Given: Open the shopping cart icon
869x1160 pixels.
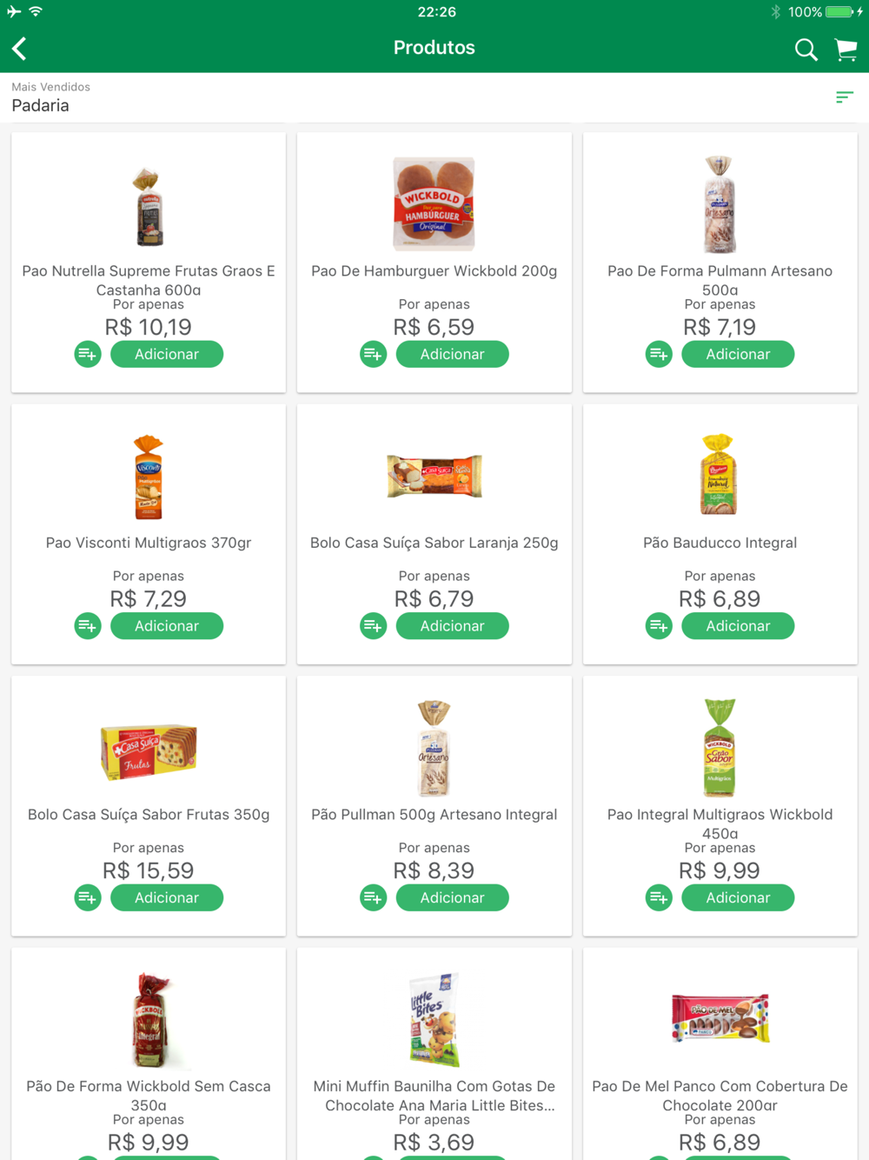Looking at the screenshot, I should tap(846, 50).
